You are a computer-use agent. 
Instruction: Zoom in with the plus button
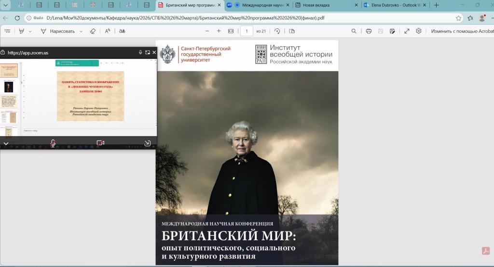pyautogui.click(x=219, y=31)
